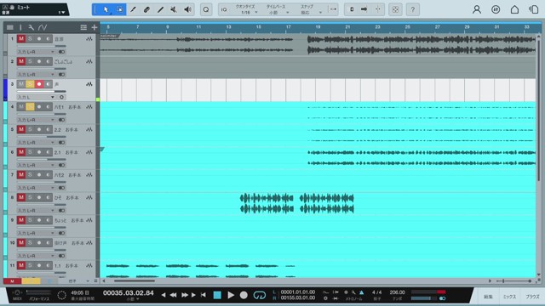The image size is (545, 306).
Task: Mute track 3
Action: 21,84
